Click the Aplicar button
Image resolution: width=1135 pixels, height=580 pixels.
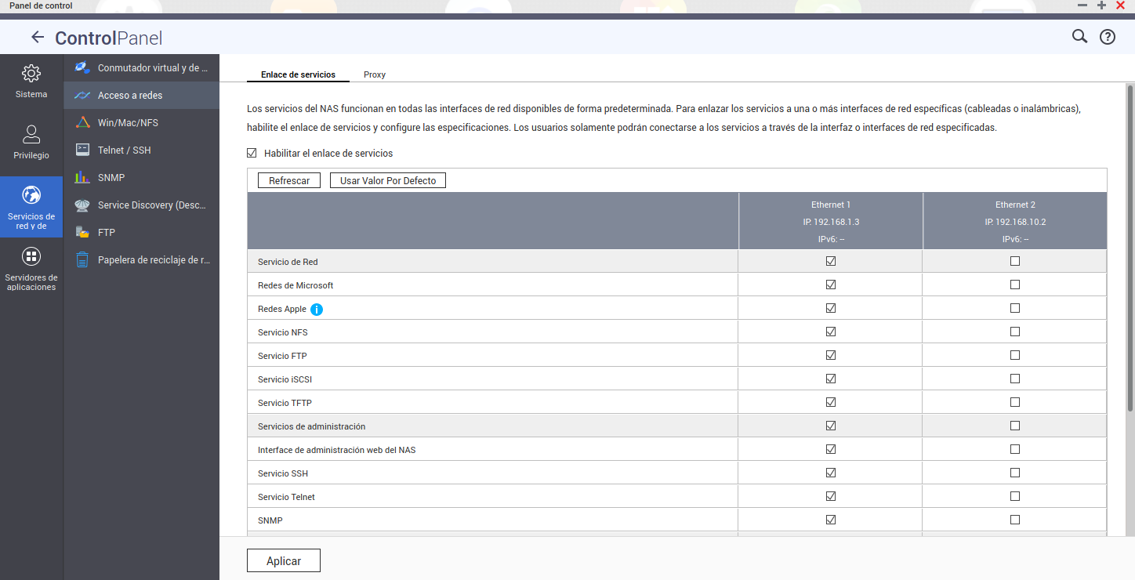284,560
